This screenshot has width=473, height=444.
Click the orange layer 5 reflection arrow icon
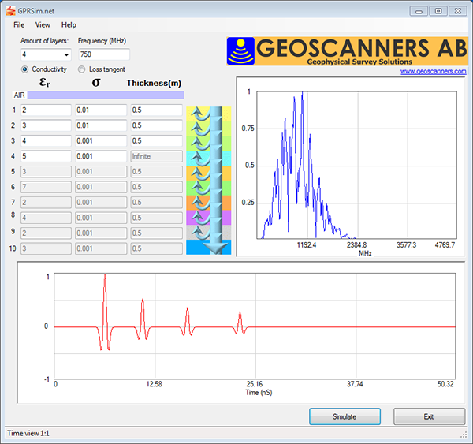[200, 173]
